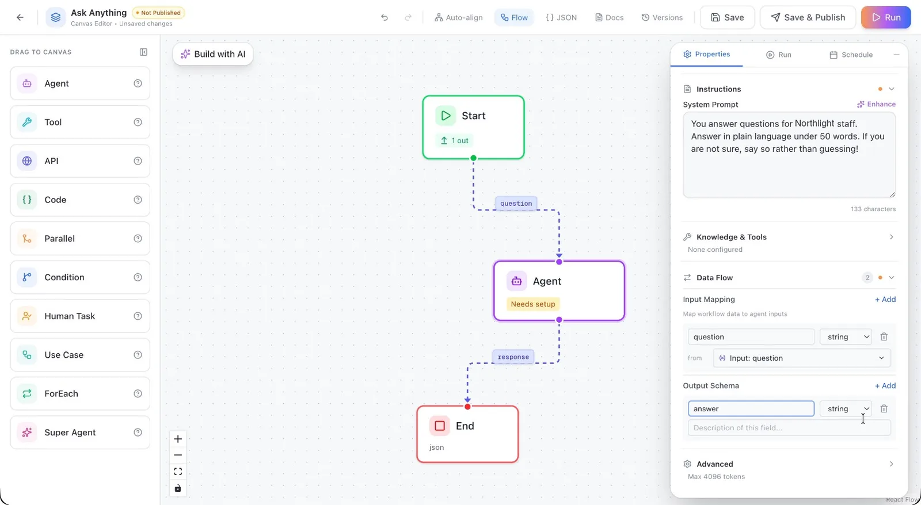Go back with the left arrow icon
Viewport: 921px width, 505px height.
coord(20,17)
